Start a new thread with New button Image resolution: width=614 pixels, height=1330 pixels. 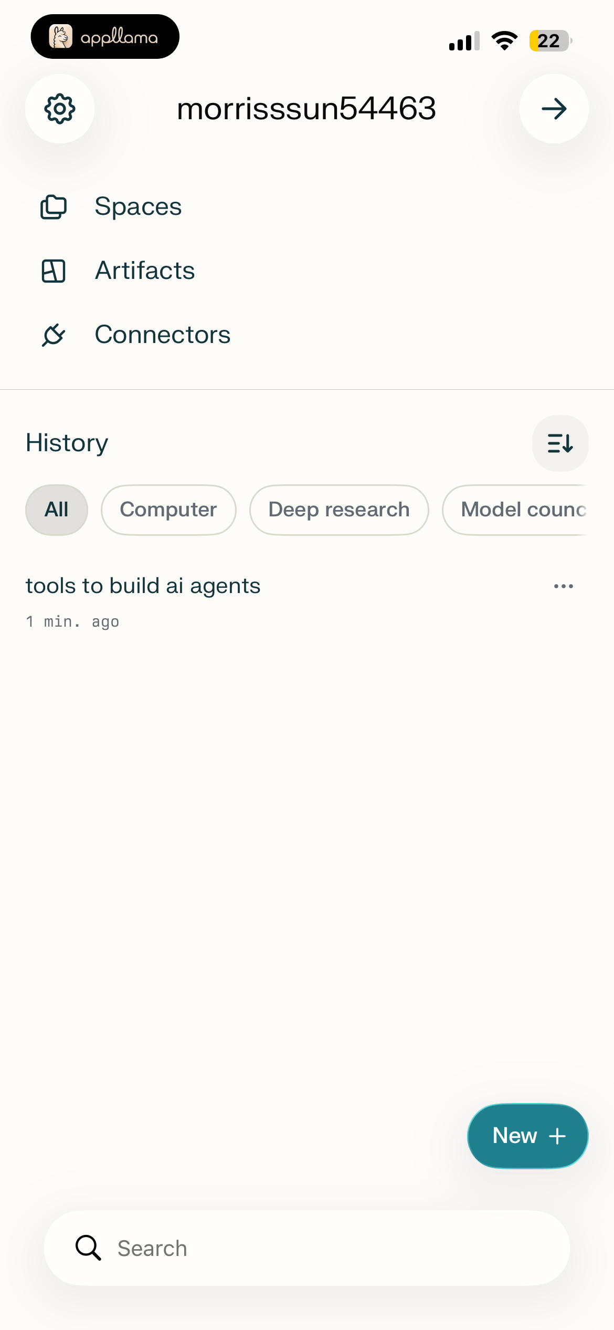(527, 1136)
